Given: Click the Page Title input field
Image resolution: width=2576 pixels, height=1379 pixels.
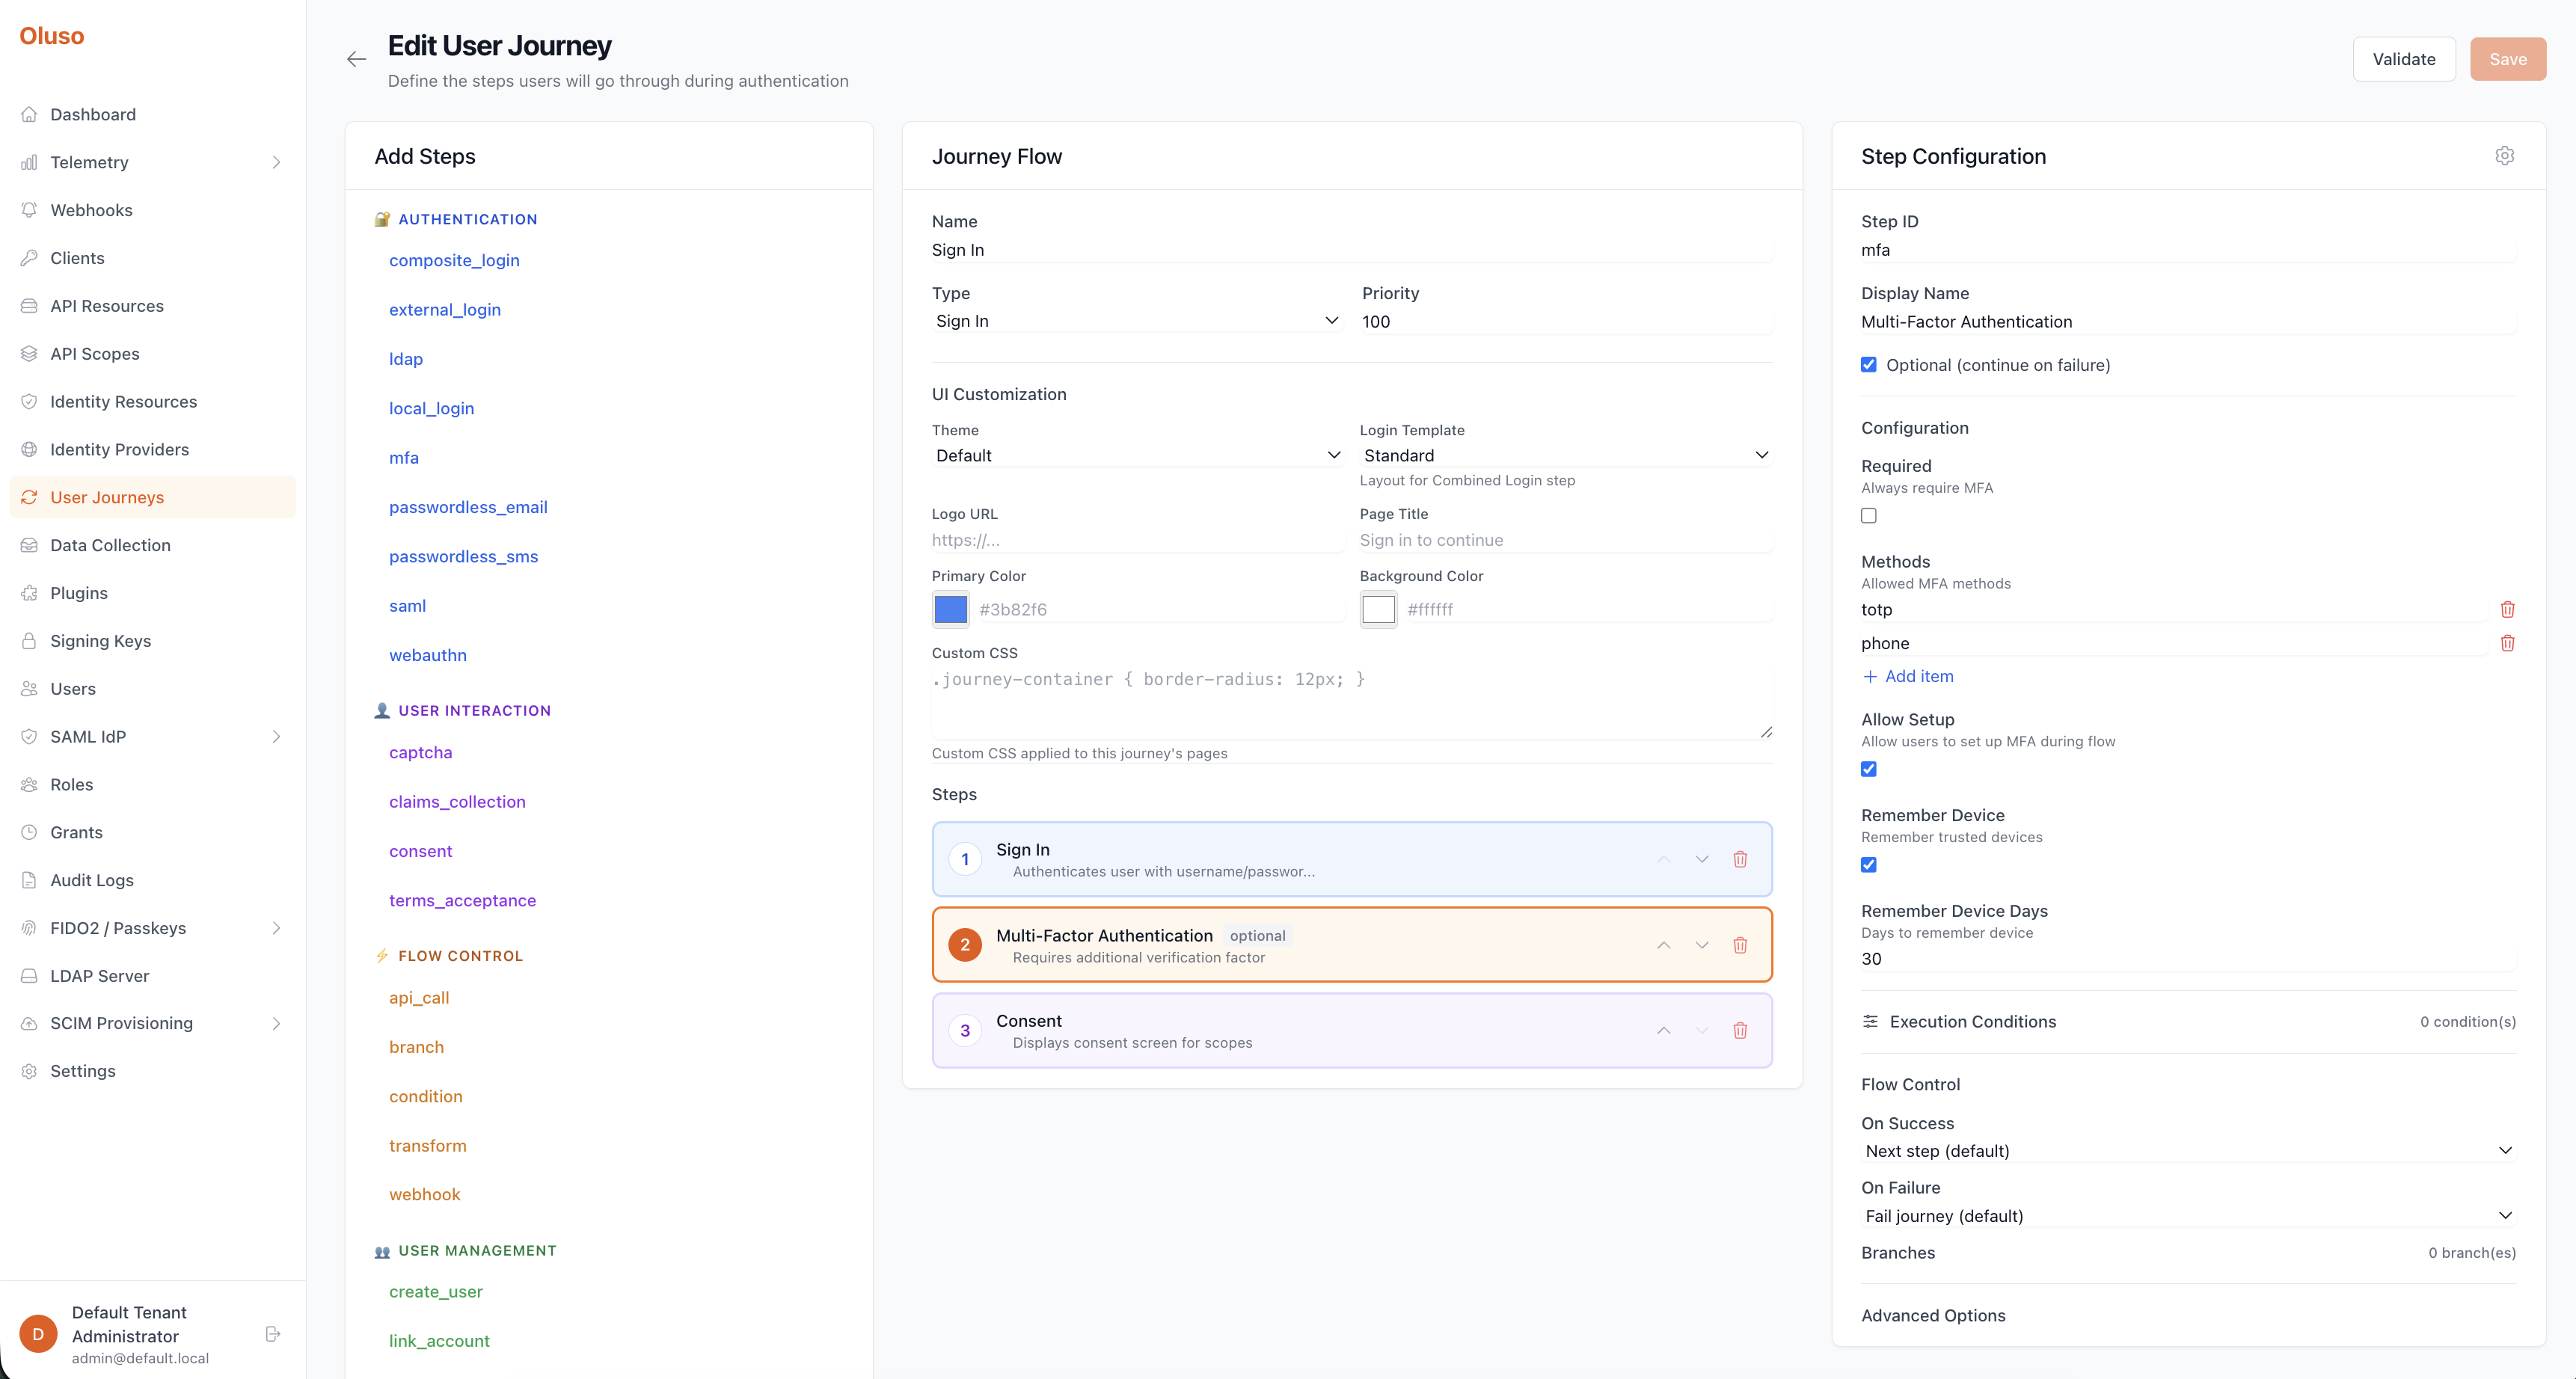Looking at the screenshot, I should coord(1564,540).
